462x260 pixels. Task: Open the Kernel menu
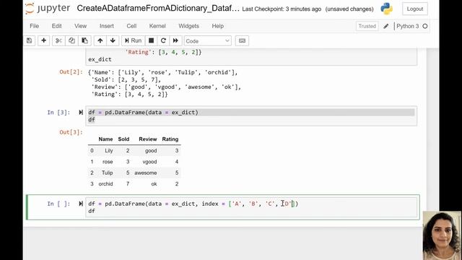157,26
